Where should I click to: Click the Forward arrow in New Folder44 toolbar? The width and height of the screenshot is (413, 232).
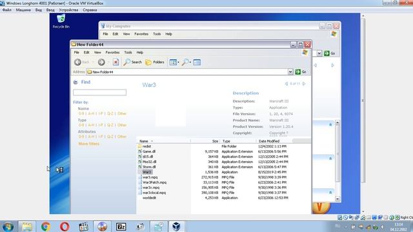pos(101,62)
